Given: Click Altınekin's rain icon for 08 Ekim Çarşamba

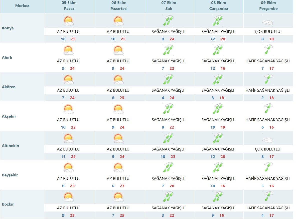Looking at the screenshot, I should pos(218,138).
